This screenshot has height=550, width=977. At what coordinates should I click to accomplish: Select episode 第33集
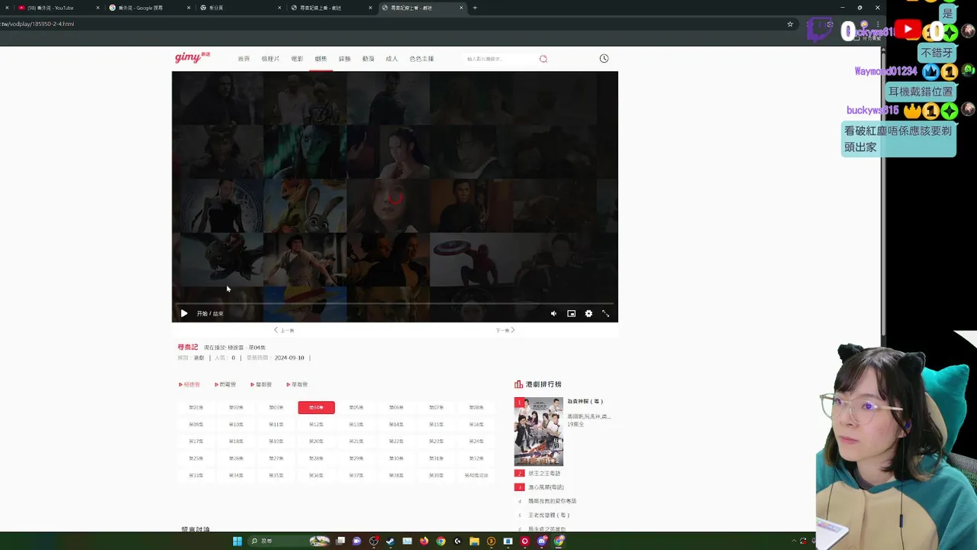click(x=196, y=475)
